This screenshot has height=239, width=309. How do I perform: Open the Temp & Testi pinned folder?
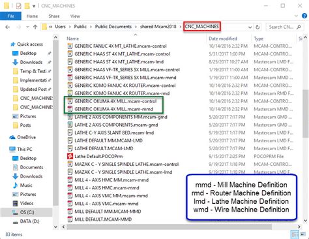click(x=33, y=71)
